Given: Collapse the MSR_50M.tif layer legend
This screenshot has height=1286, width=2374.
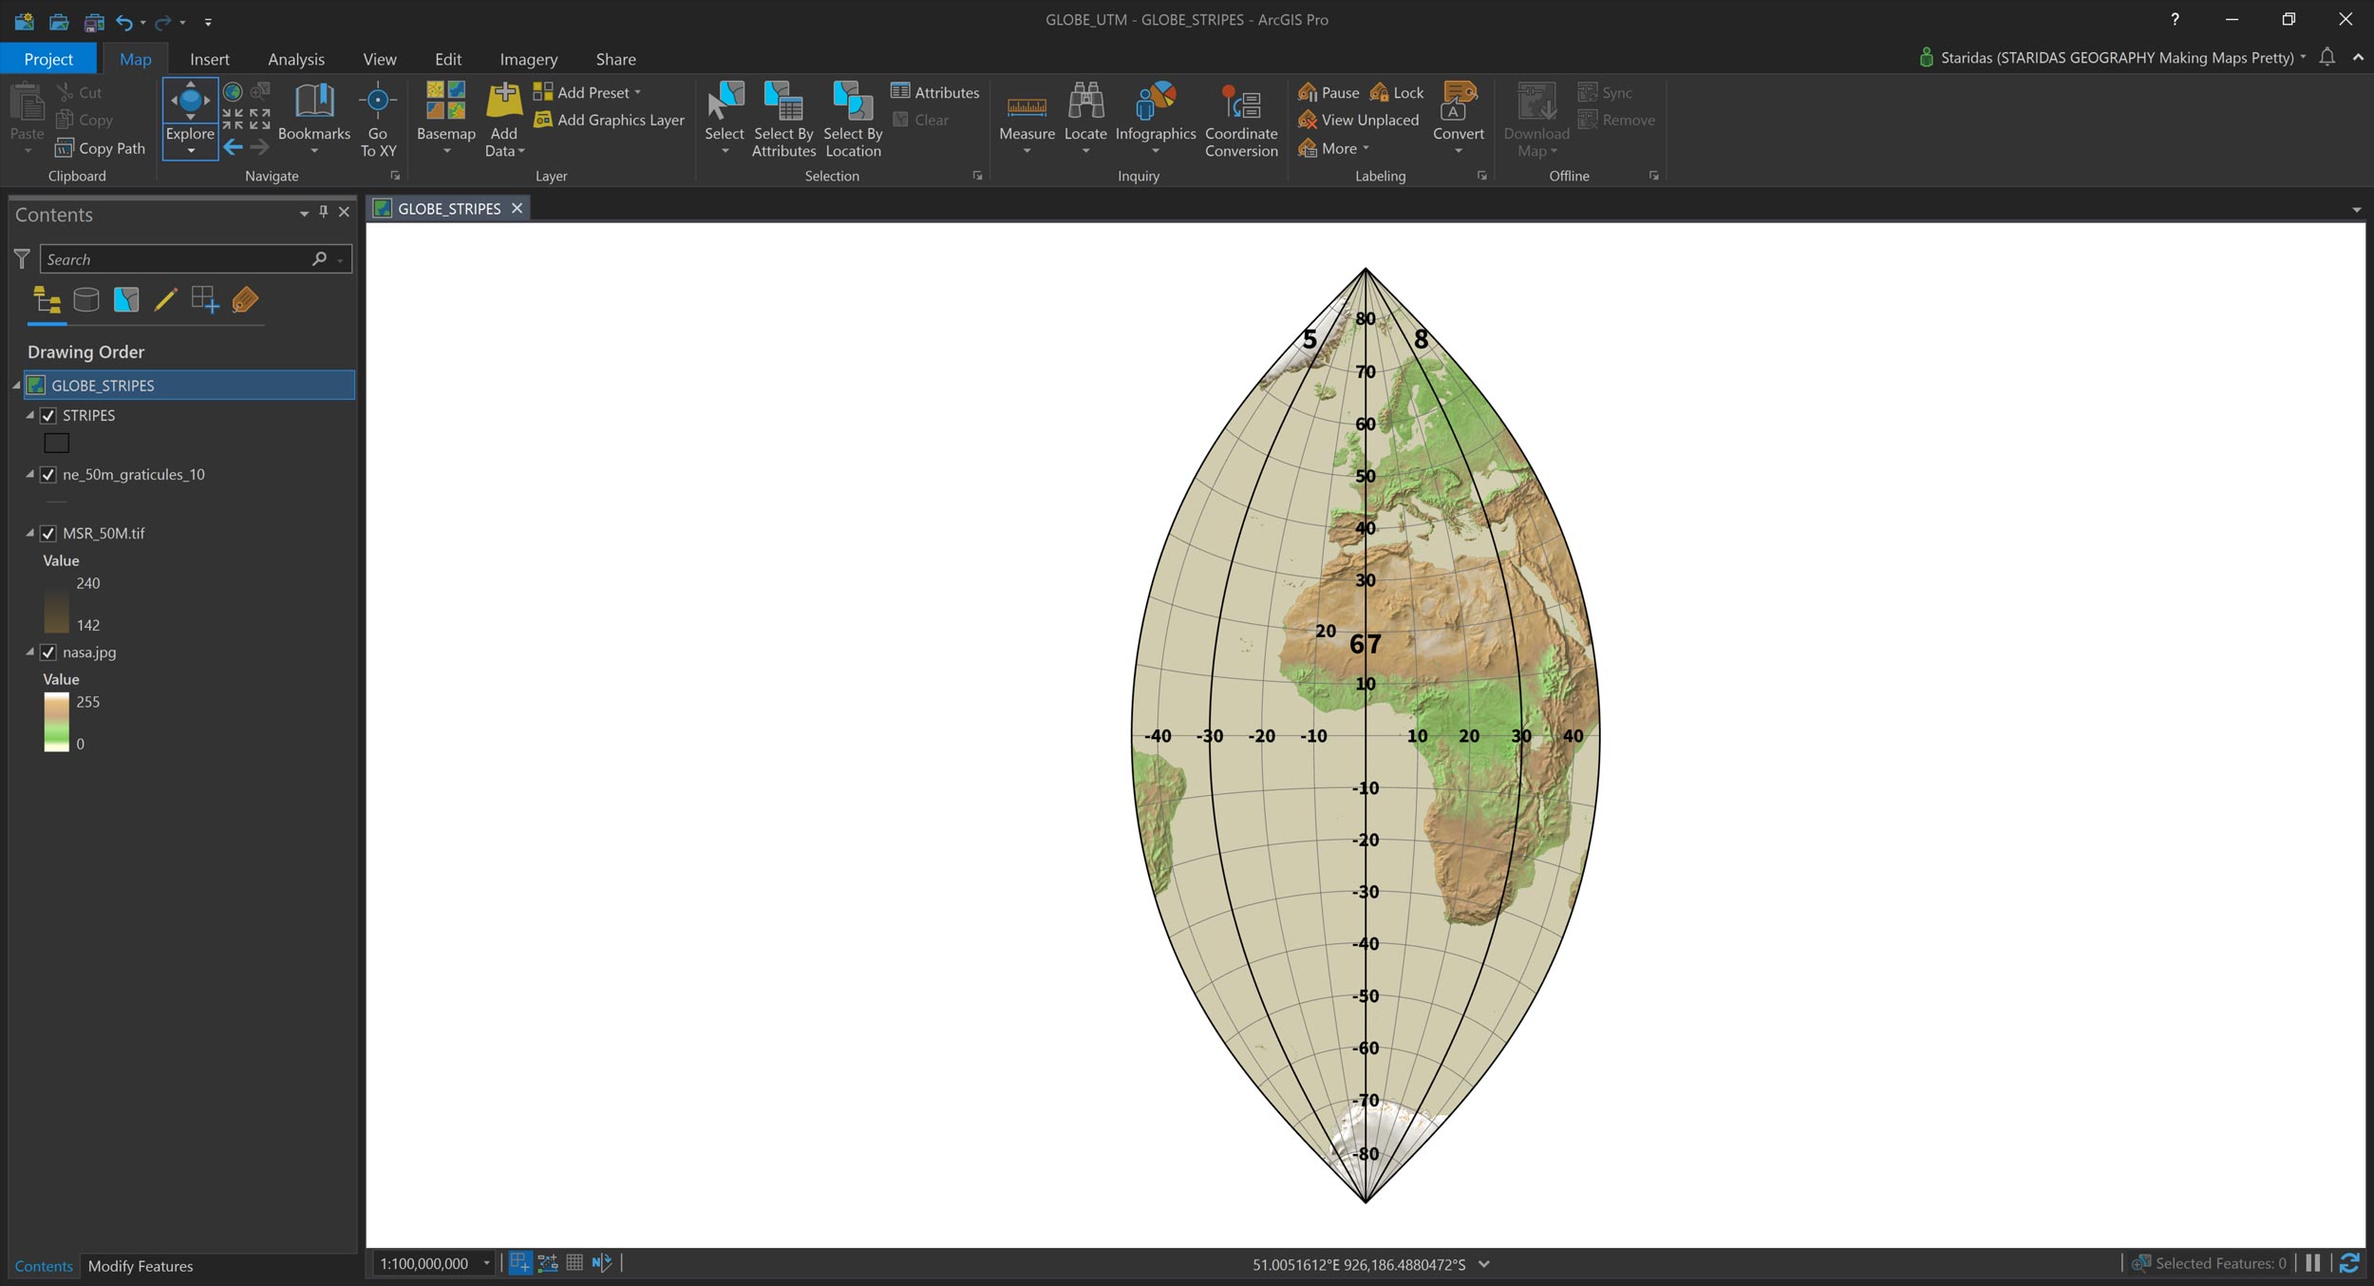Looking at the screenshot, I should pyautogui.click(x=29, y=534).
